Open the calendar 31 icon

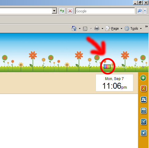click(144, 111)
